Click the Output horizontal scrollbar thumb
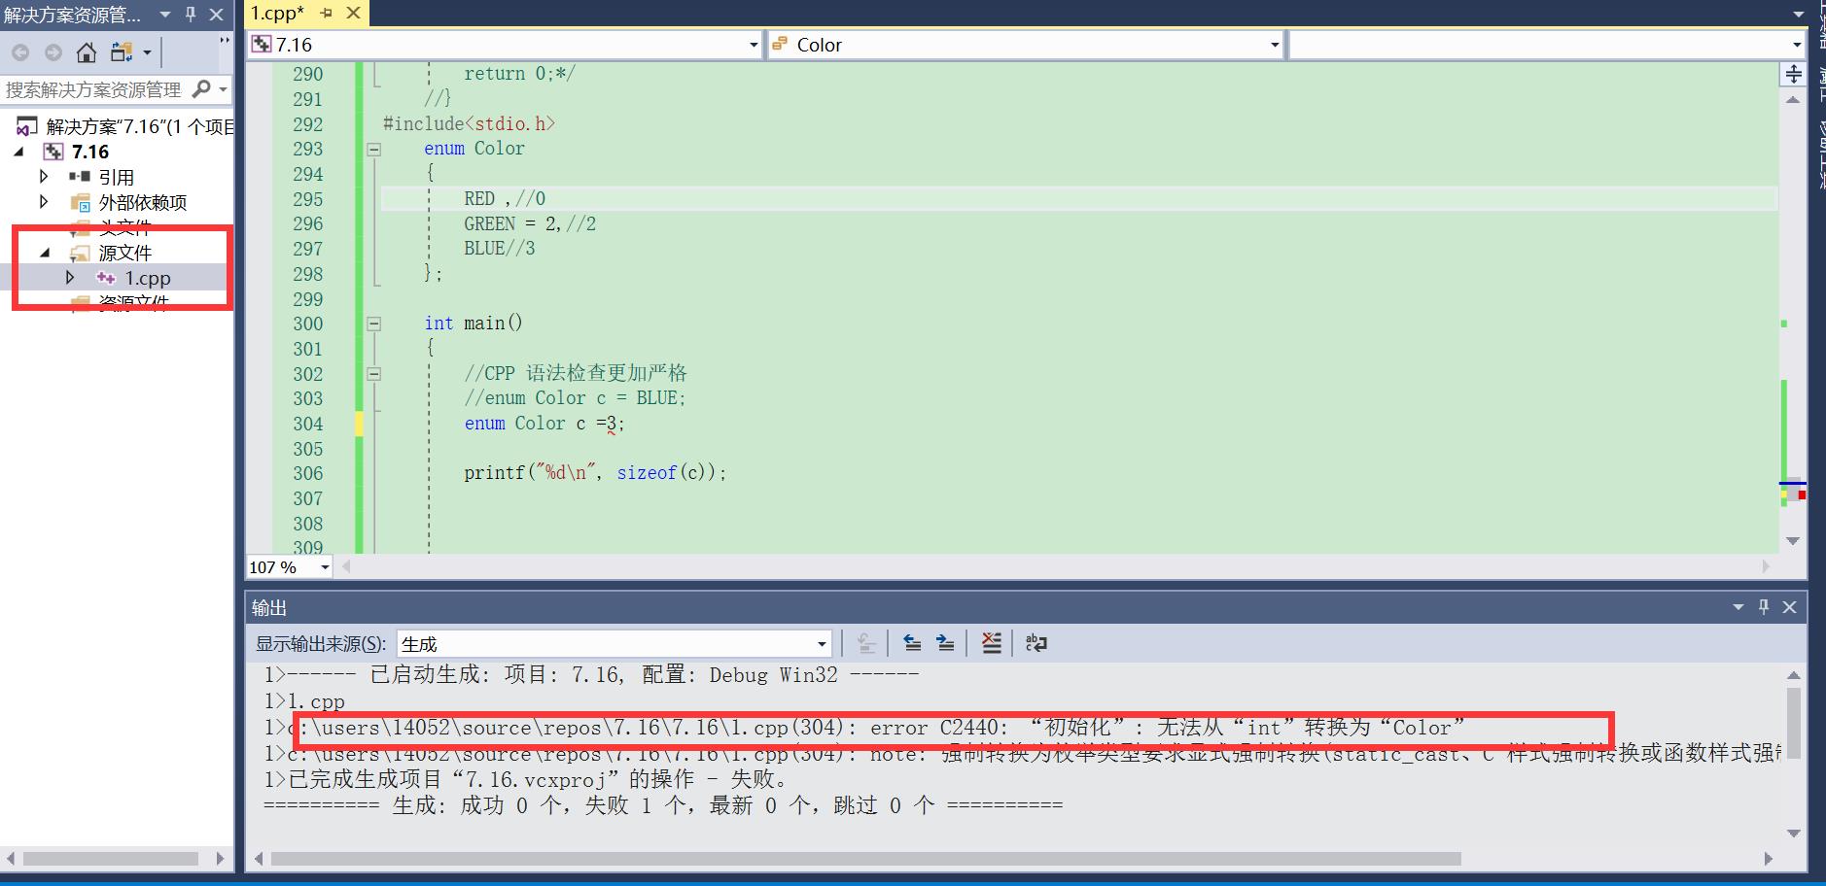Viewport: 1826px width, 886px height. pyautogui.click(x=866, y=859)
